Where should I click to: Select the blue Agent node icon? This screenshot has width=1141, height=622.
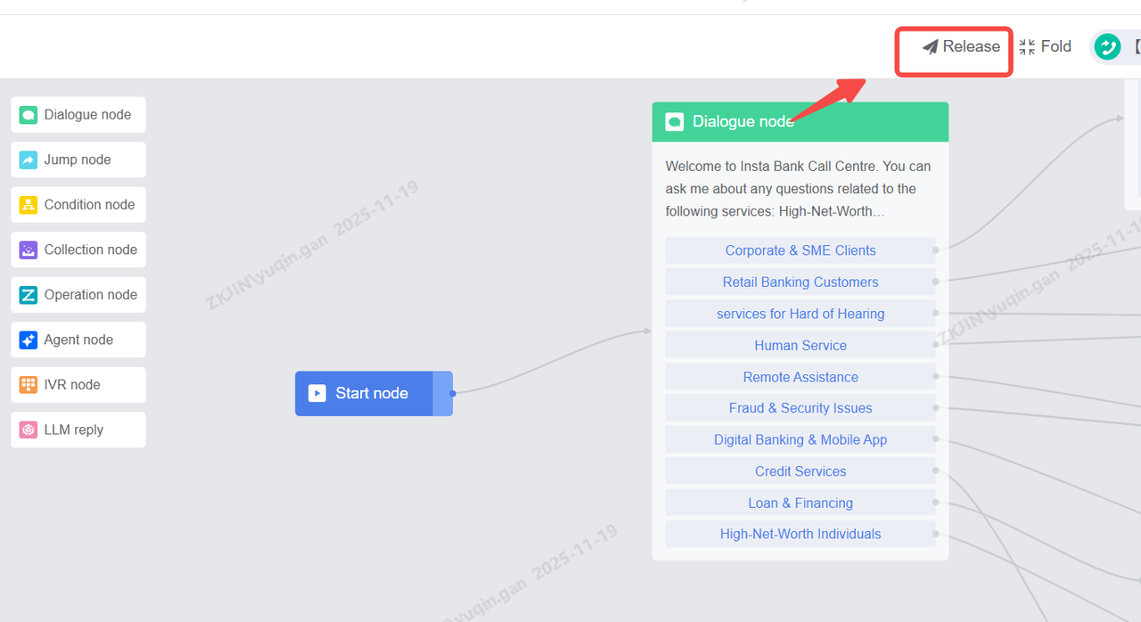click(29, 340)
